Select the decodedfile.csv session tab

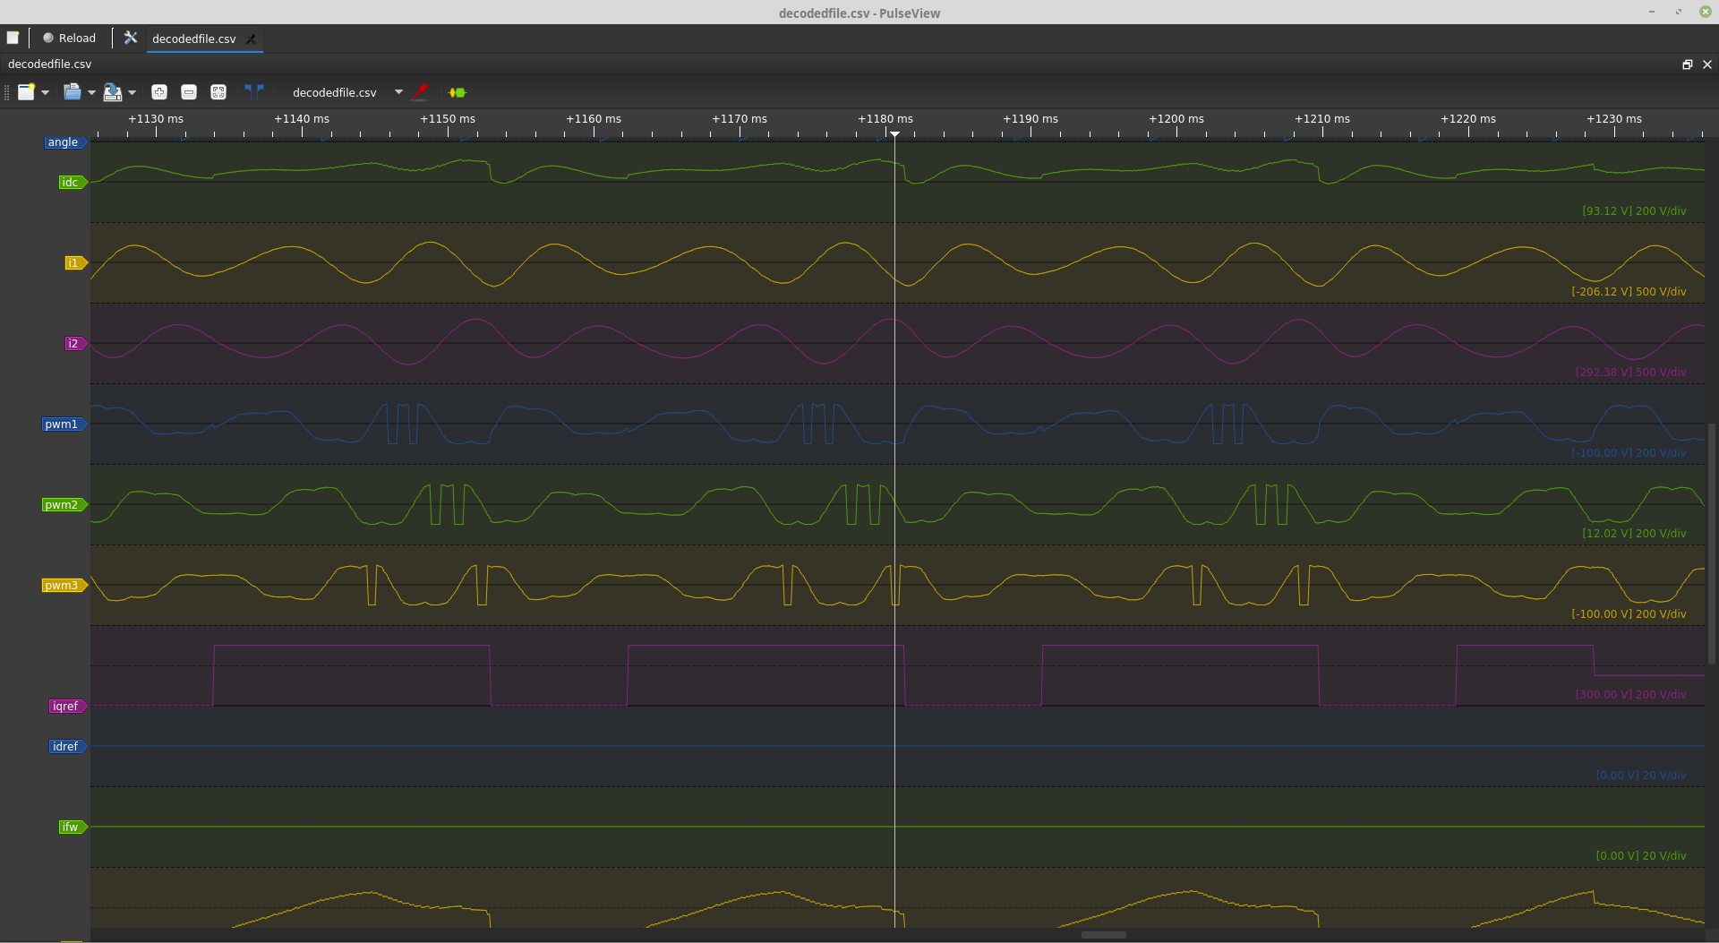click(x=193, y=39)
